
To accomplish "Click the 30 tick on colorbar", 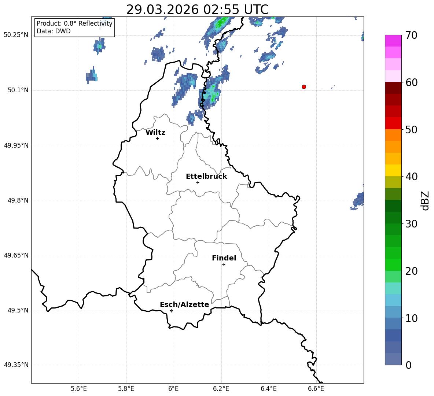I will pyautogui.click(x=411, y=224).
